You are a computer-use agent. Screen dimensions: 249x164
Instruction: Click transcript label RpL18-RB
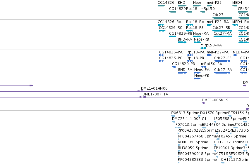pyautogui.click(x=195, y=27)
